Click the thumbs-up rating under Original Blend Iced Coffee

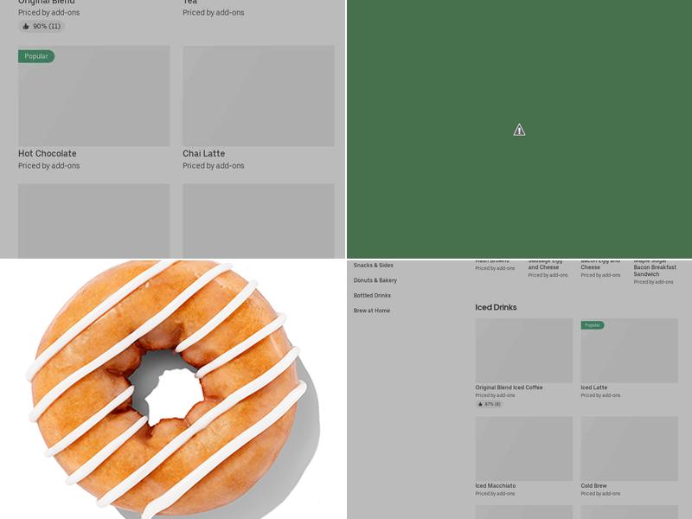click(x=489, y=404)
